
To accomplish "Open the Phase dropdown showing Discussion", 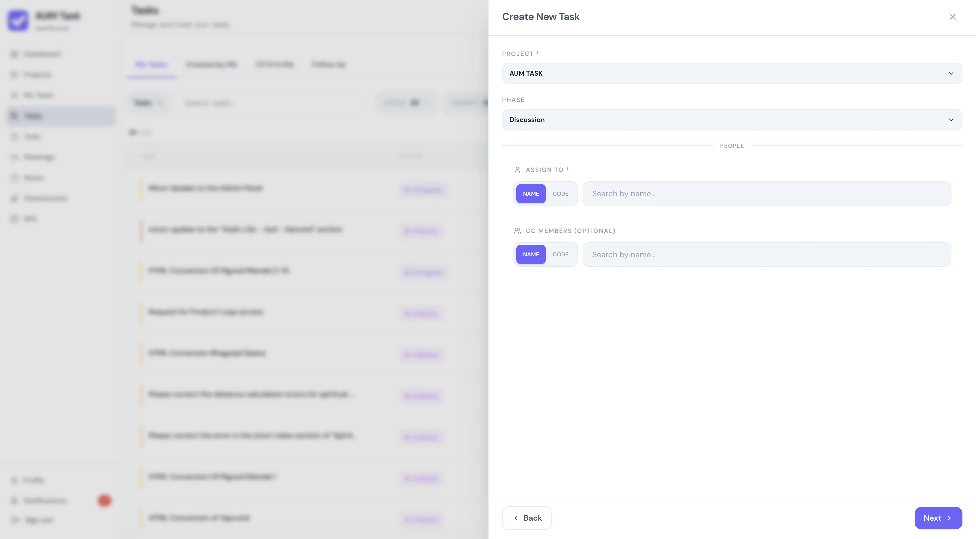I will tap(732, 120).
